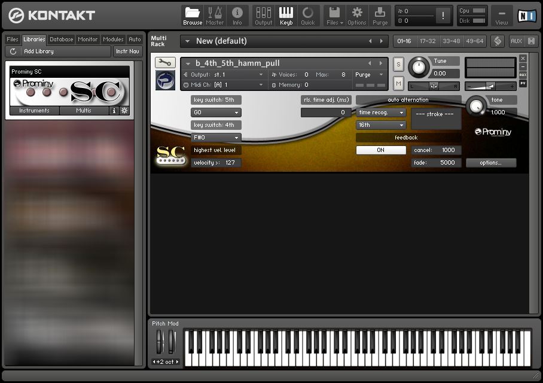Switch to the Files tab
The image size is (543, 383).
(x=13, y=39)
